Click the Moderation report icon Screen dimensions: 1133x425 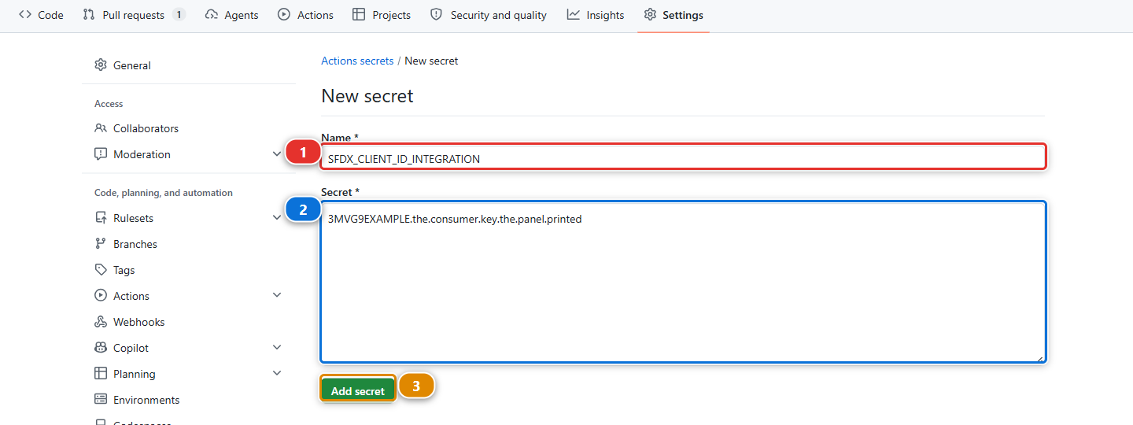101,154
